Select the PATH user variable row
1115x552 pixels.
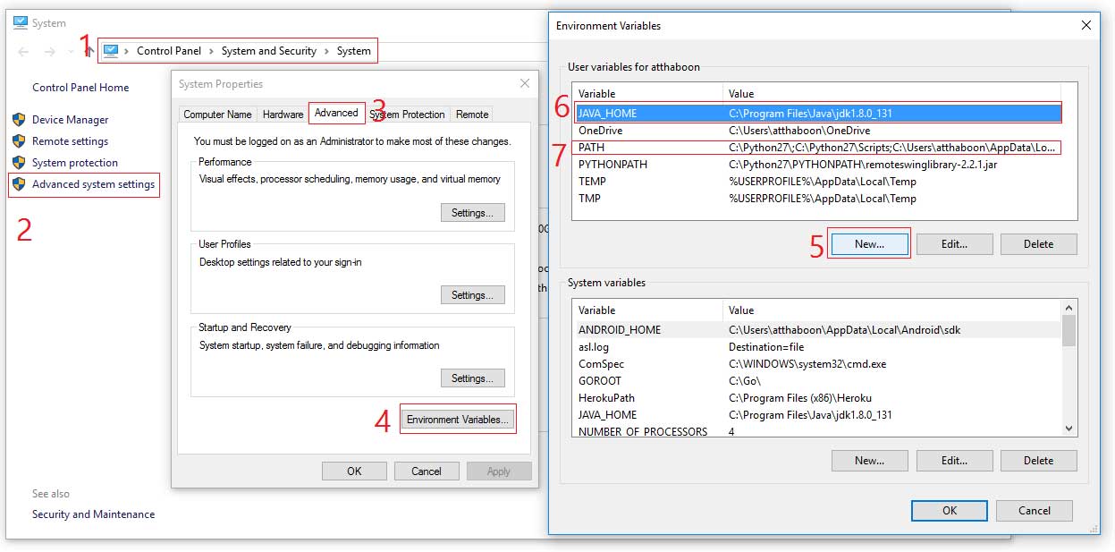tap(816, 148)
